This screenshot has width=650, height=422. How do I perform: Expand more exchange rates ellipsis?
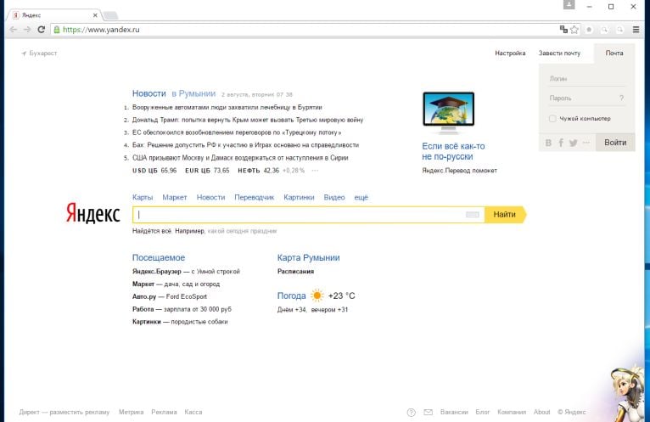[315, 171]
